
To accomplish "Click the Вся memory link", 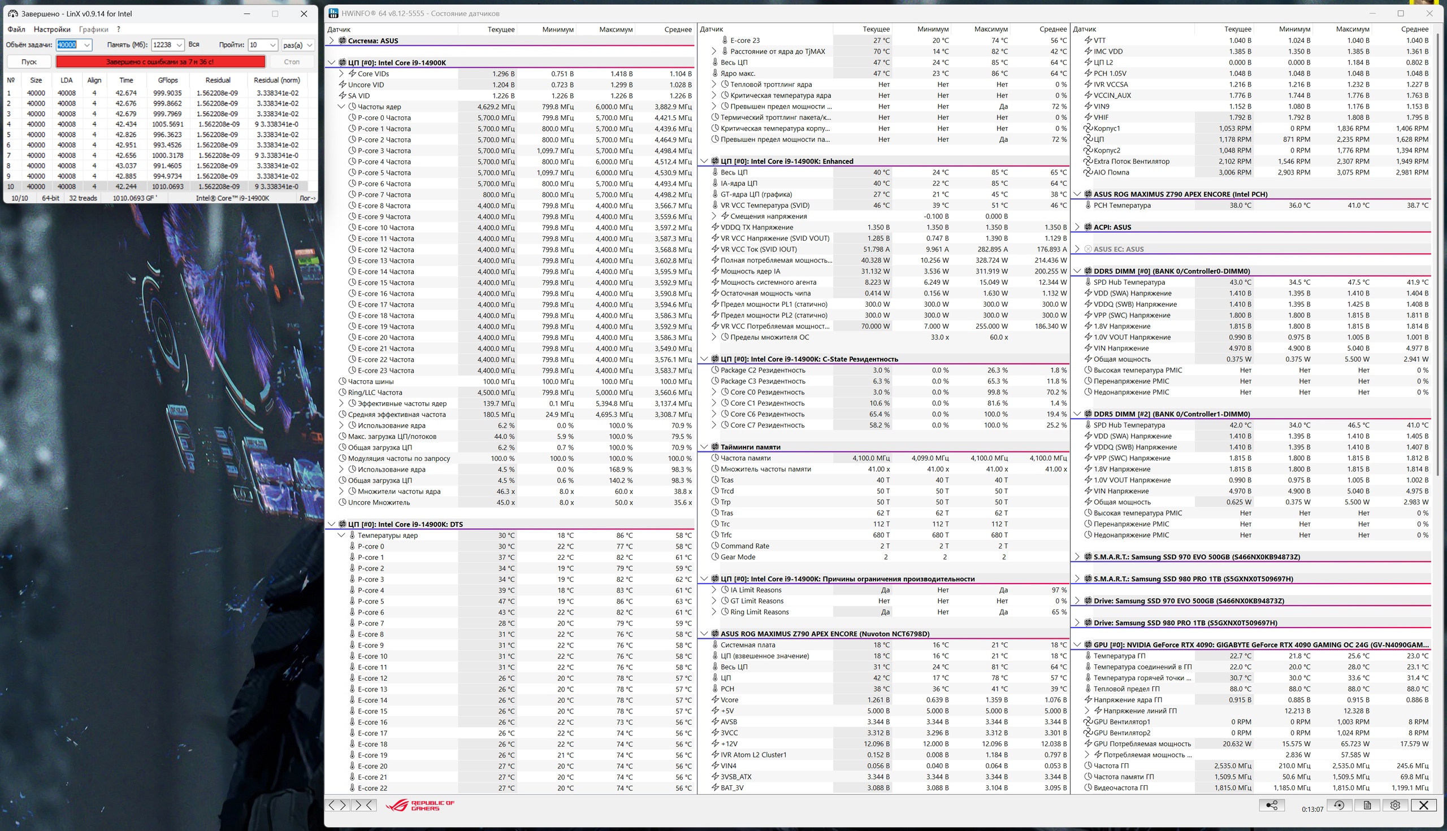I will click(193, 45).
